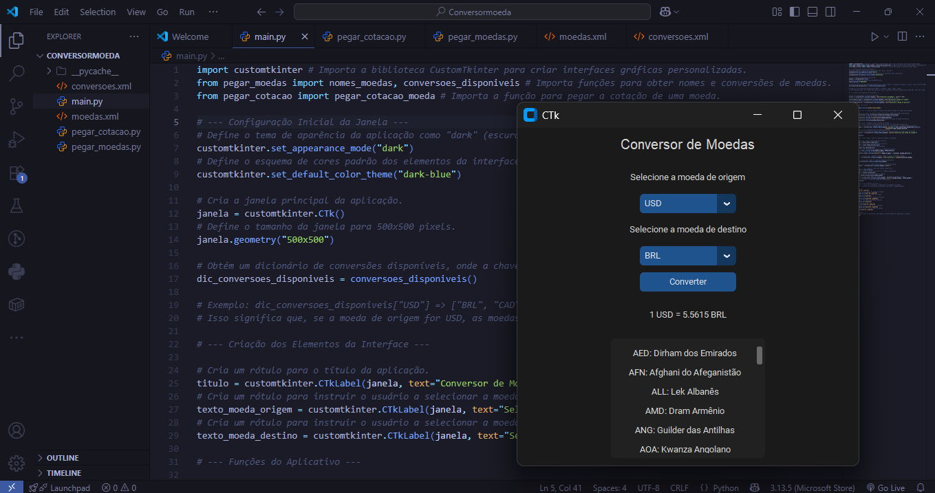Image resolution: width=935 pixels, height=493 pixels.
Task: Open the Search view in activity bar
Action: point(17,72)
